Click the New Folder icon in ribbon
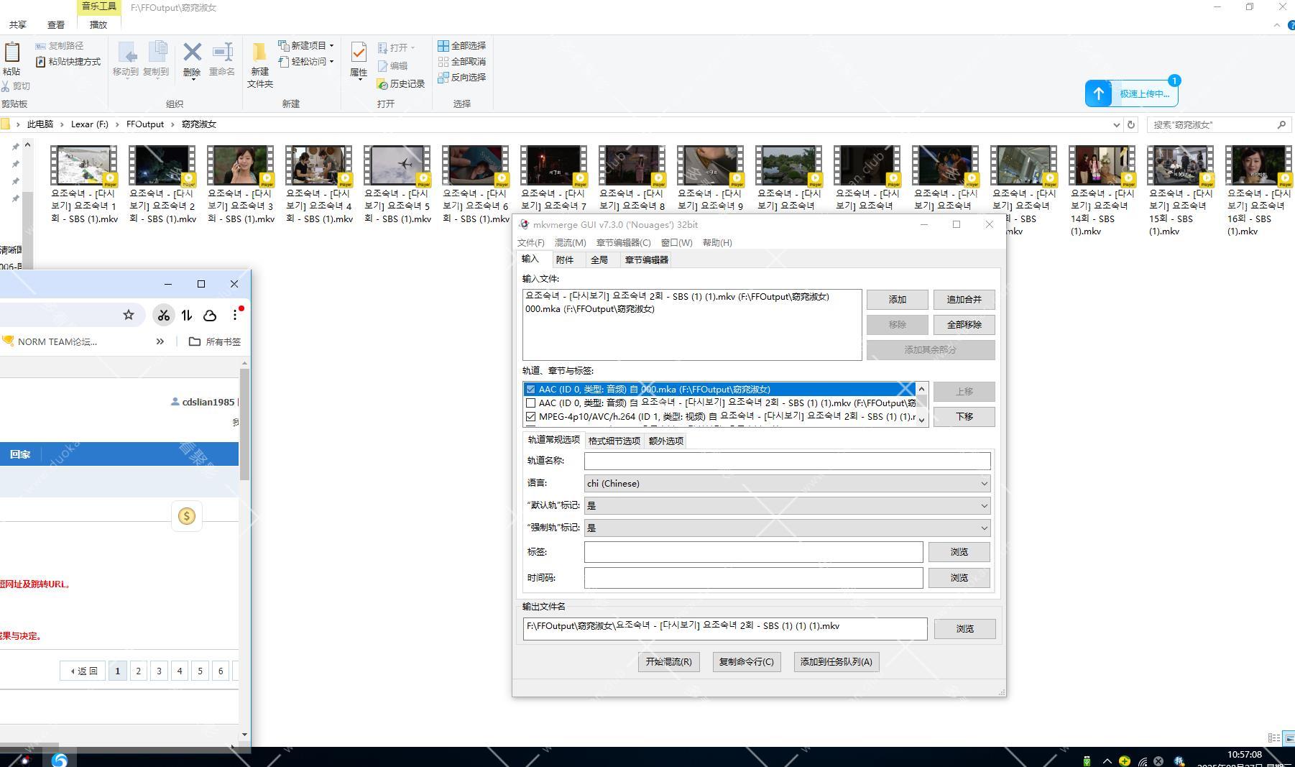Screen dimensions: 1295x767 [259, 54]
